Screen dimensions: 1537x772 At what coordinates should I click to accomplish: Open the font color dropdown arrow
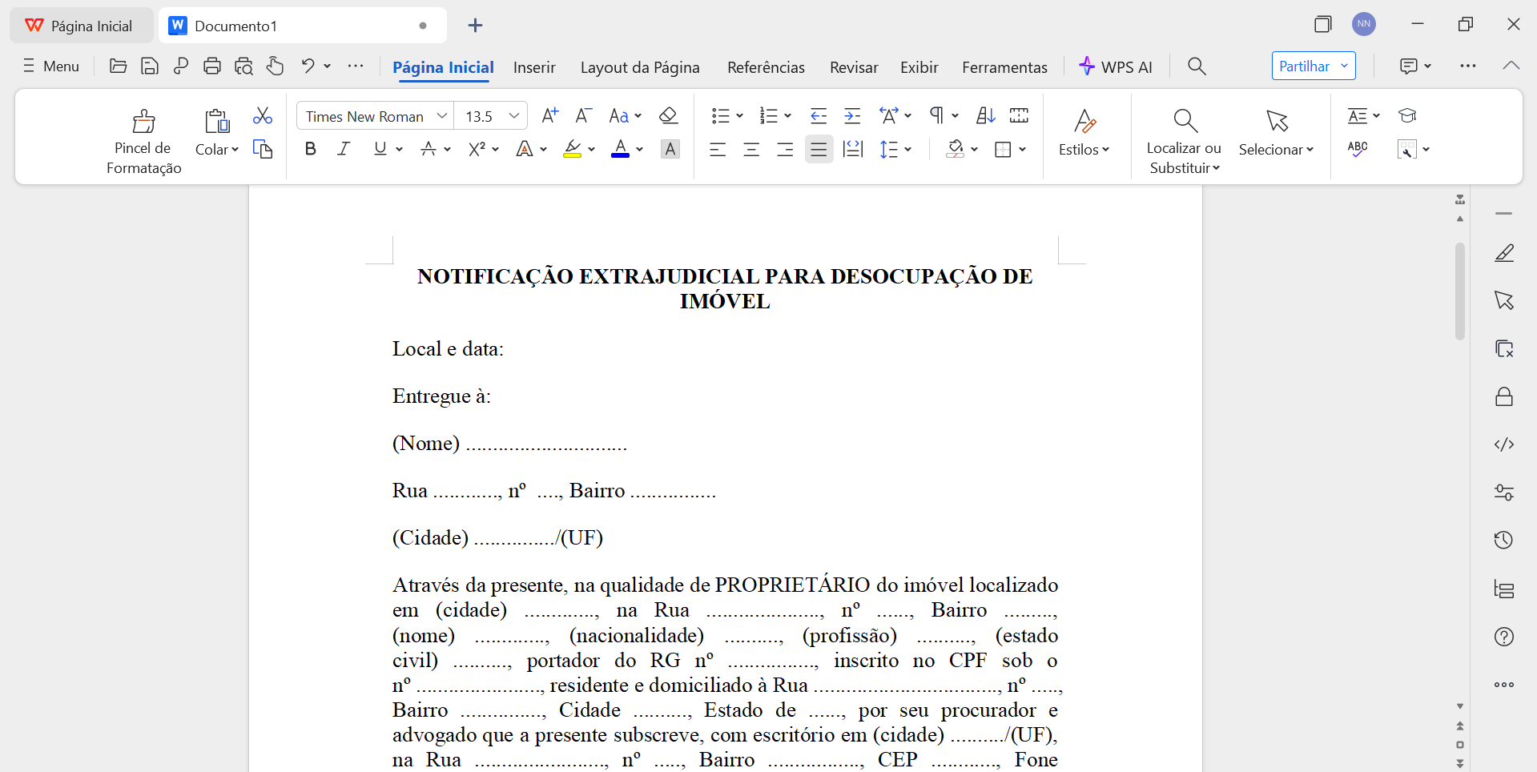tap(640, 149)
